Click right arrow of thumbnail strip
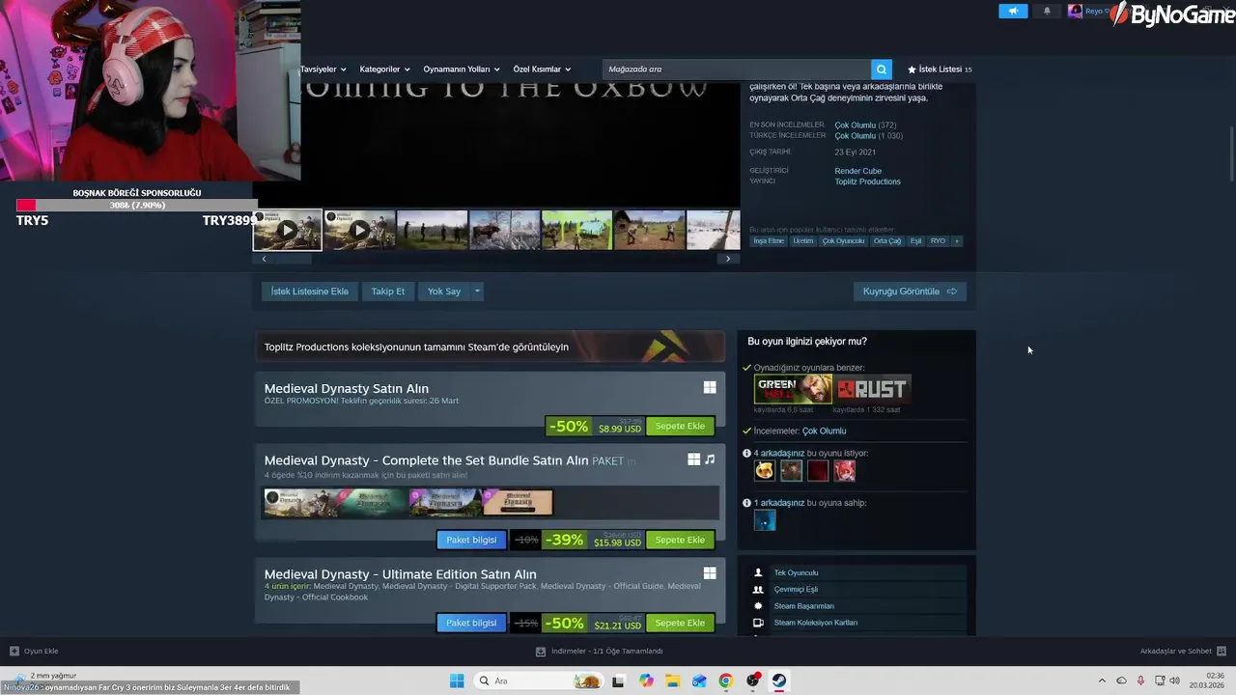 [728, 259]
